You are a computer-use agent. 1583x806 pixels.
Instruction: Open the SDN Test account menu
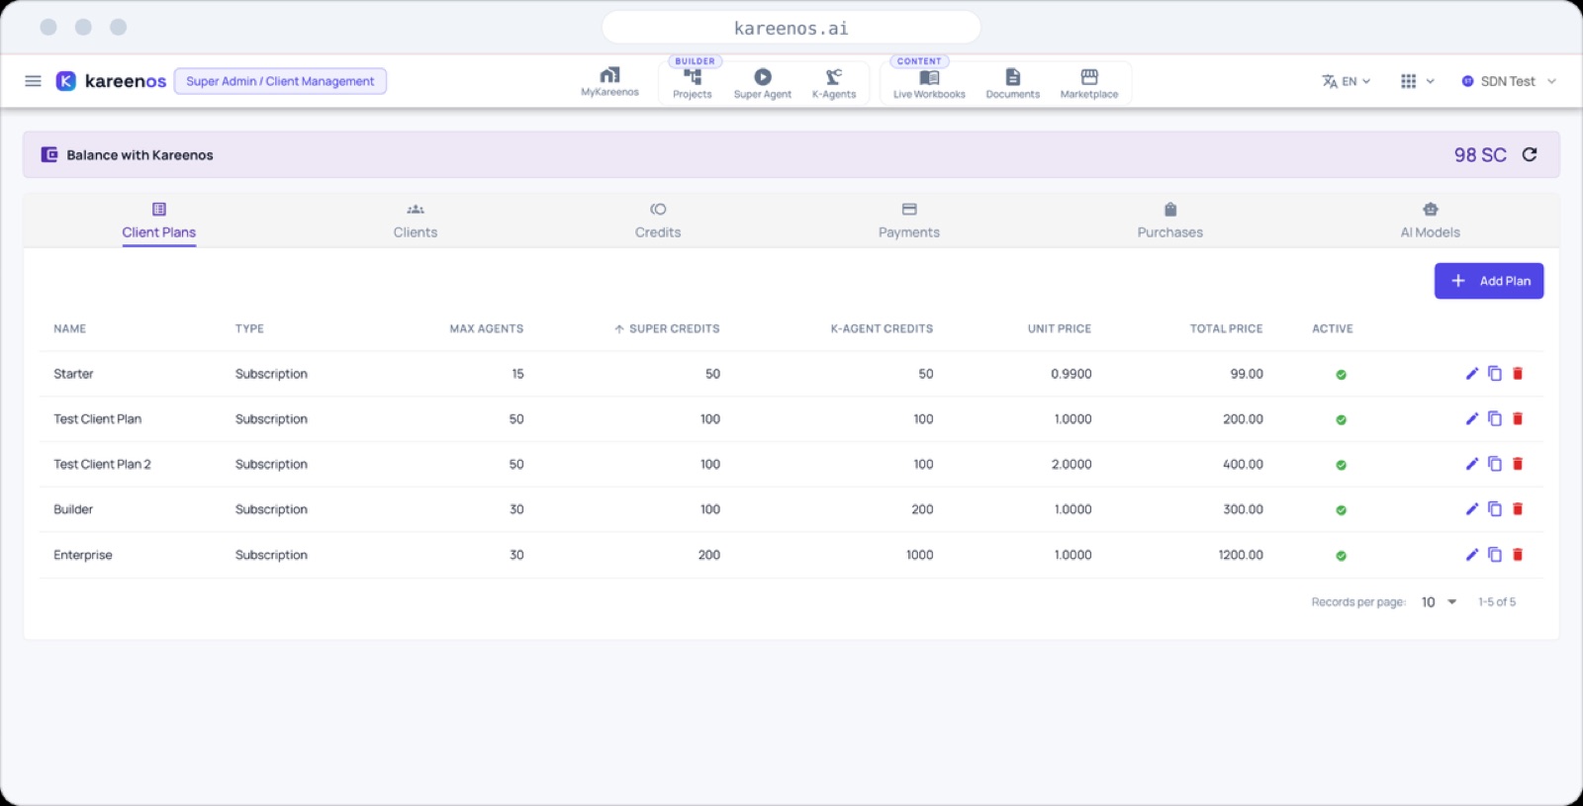coord(1509,81)
